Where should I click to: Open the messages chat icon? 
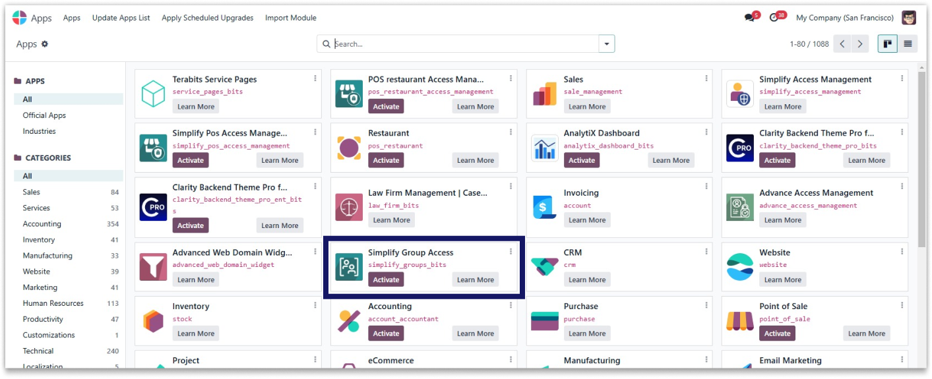coord(750,18)
